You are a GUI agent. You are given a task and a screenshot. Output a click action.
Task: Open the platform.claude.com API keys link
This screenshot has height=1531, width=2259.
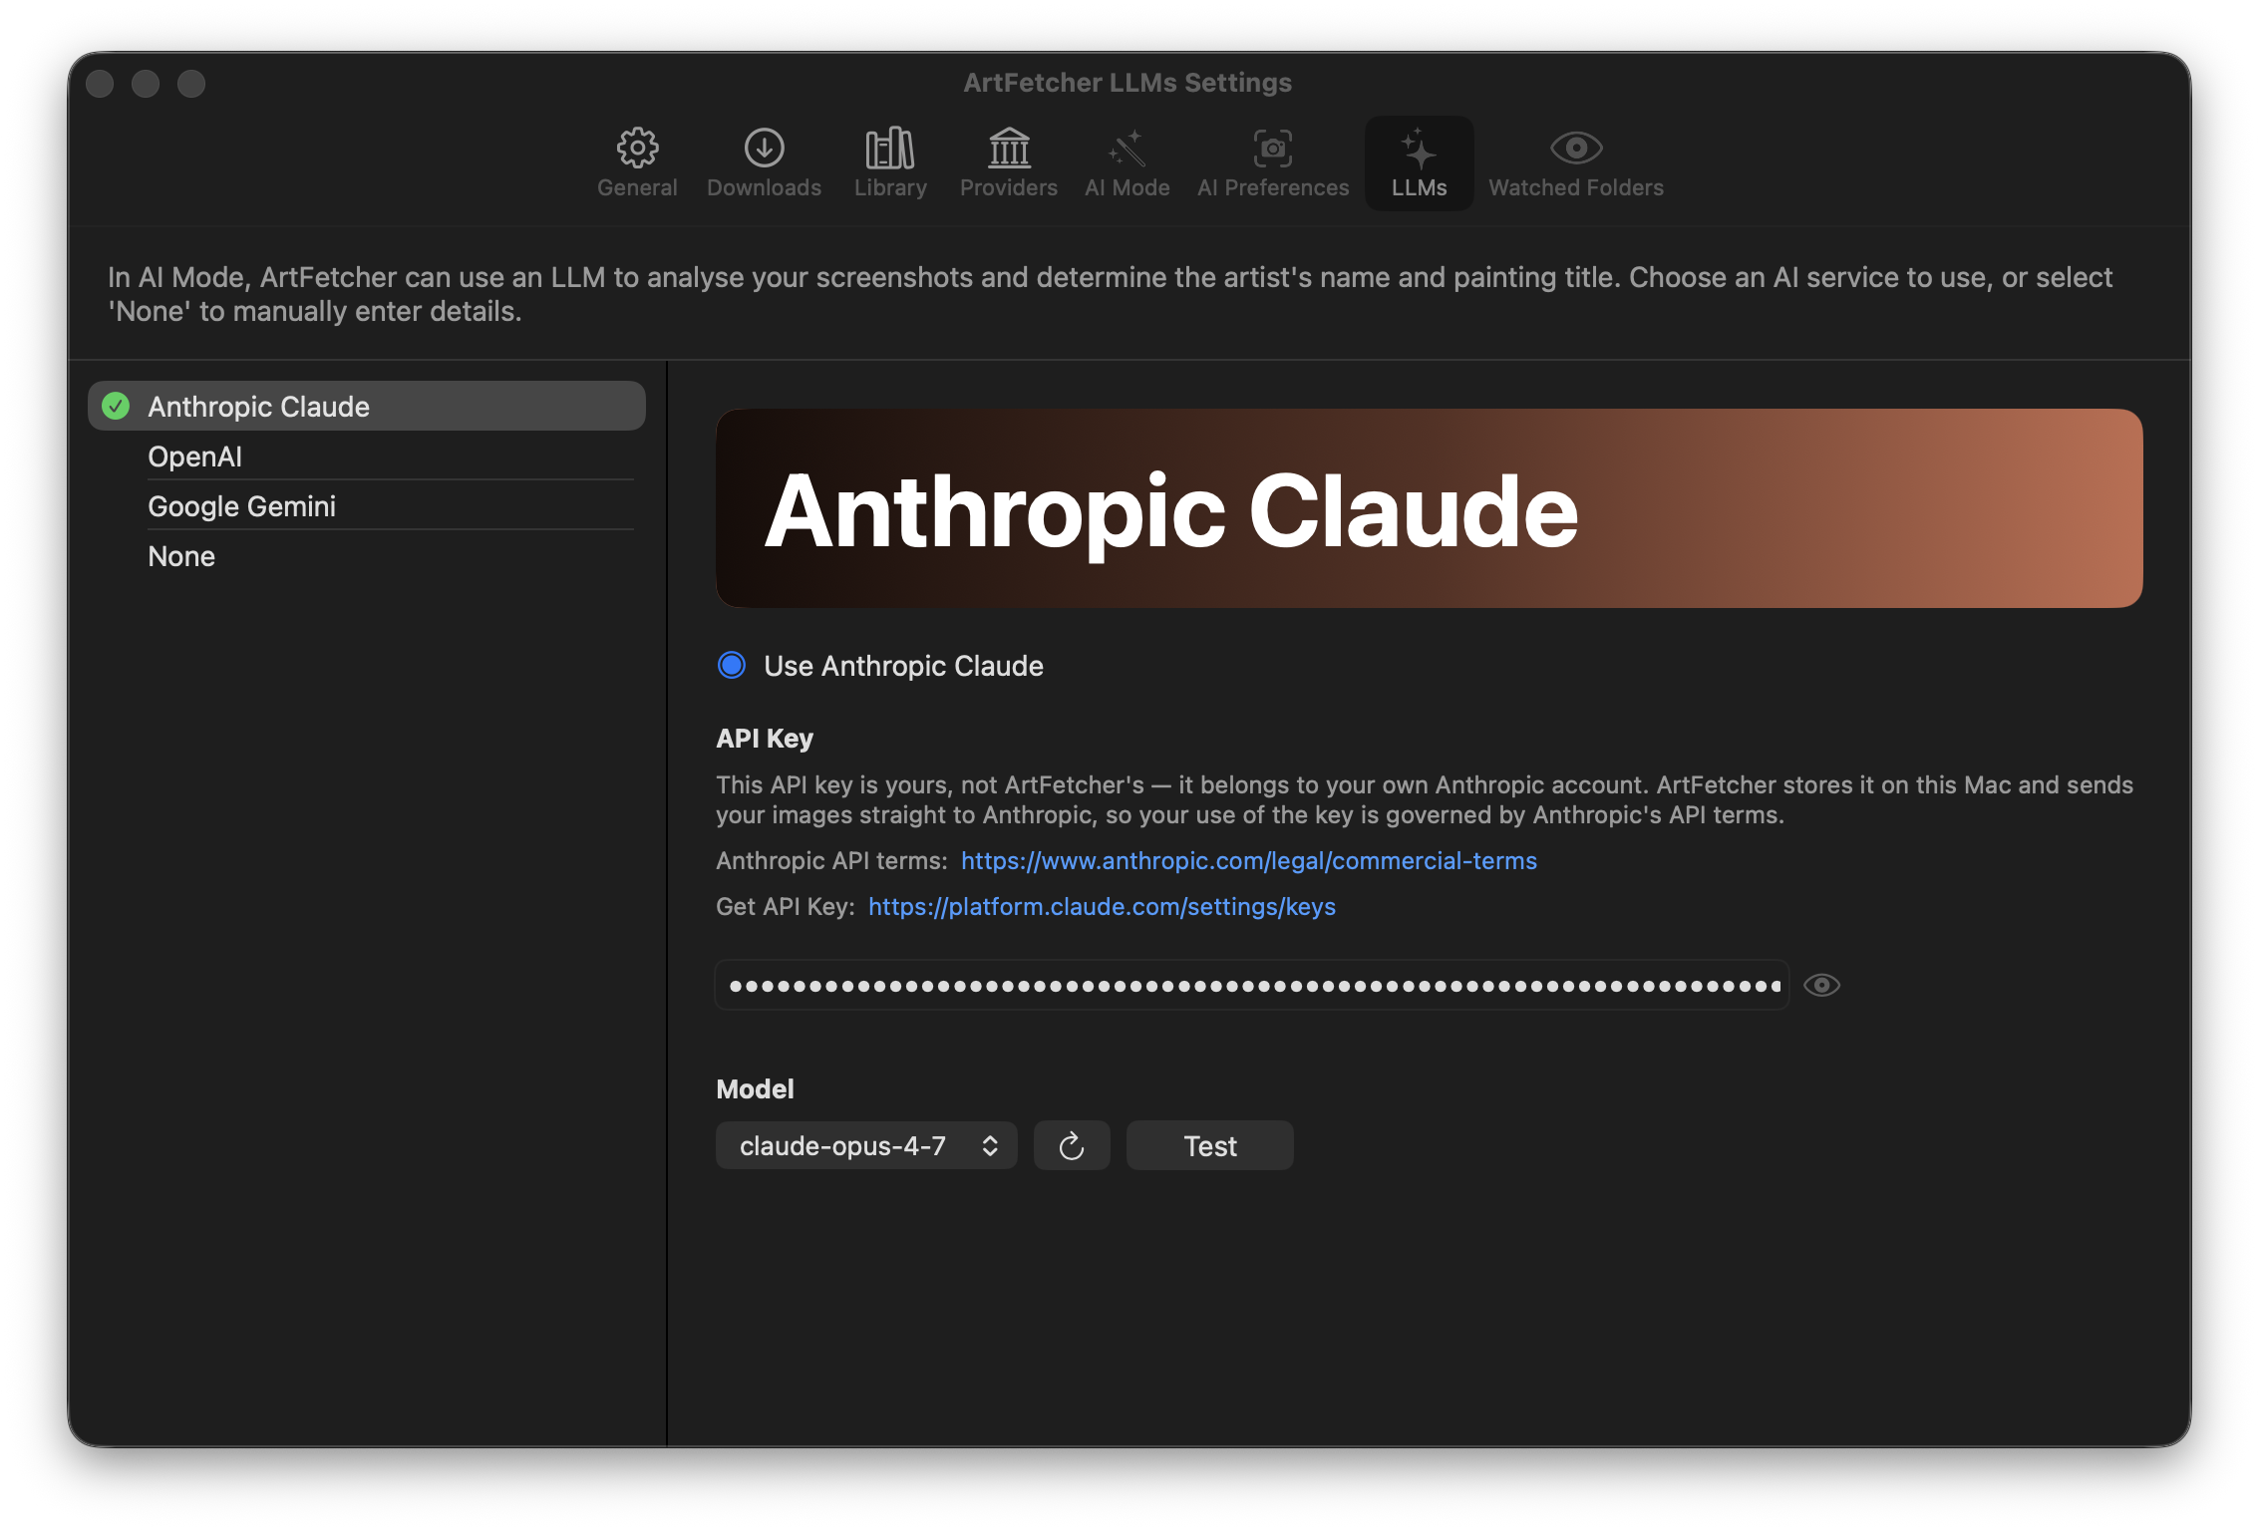pyautogui.click(x=1102, y=906)
